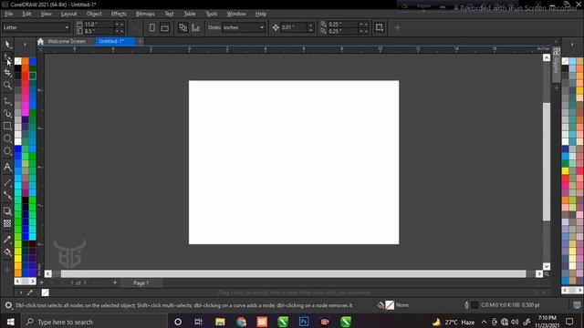584x328 pixels.
Task: Open the Tools menu
Action: (x=211, y=14)
